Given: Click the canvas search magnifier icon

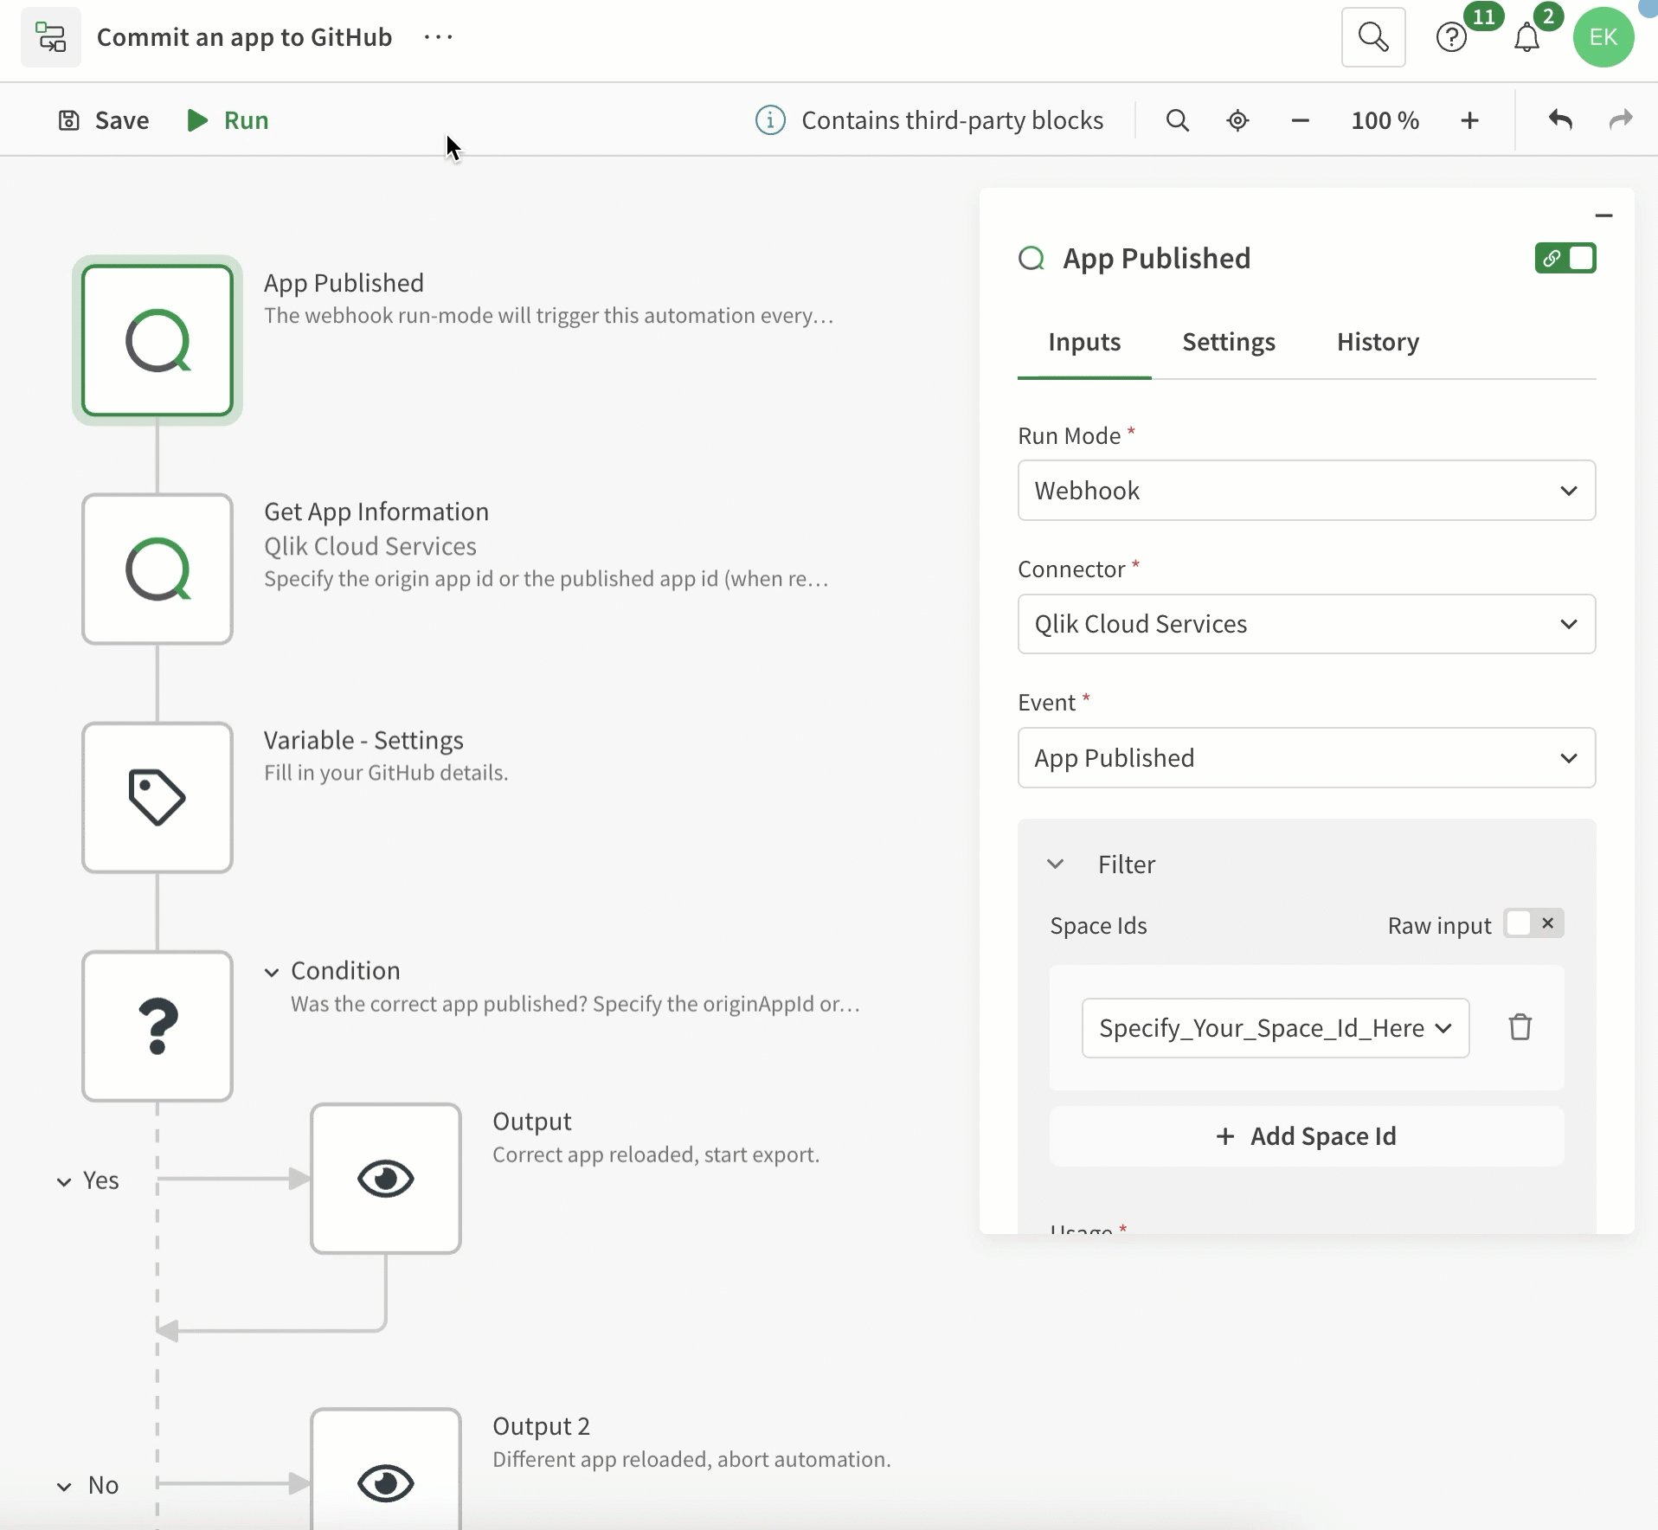Looking at the screenshot, I should (1177, 120).
